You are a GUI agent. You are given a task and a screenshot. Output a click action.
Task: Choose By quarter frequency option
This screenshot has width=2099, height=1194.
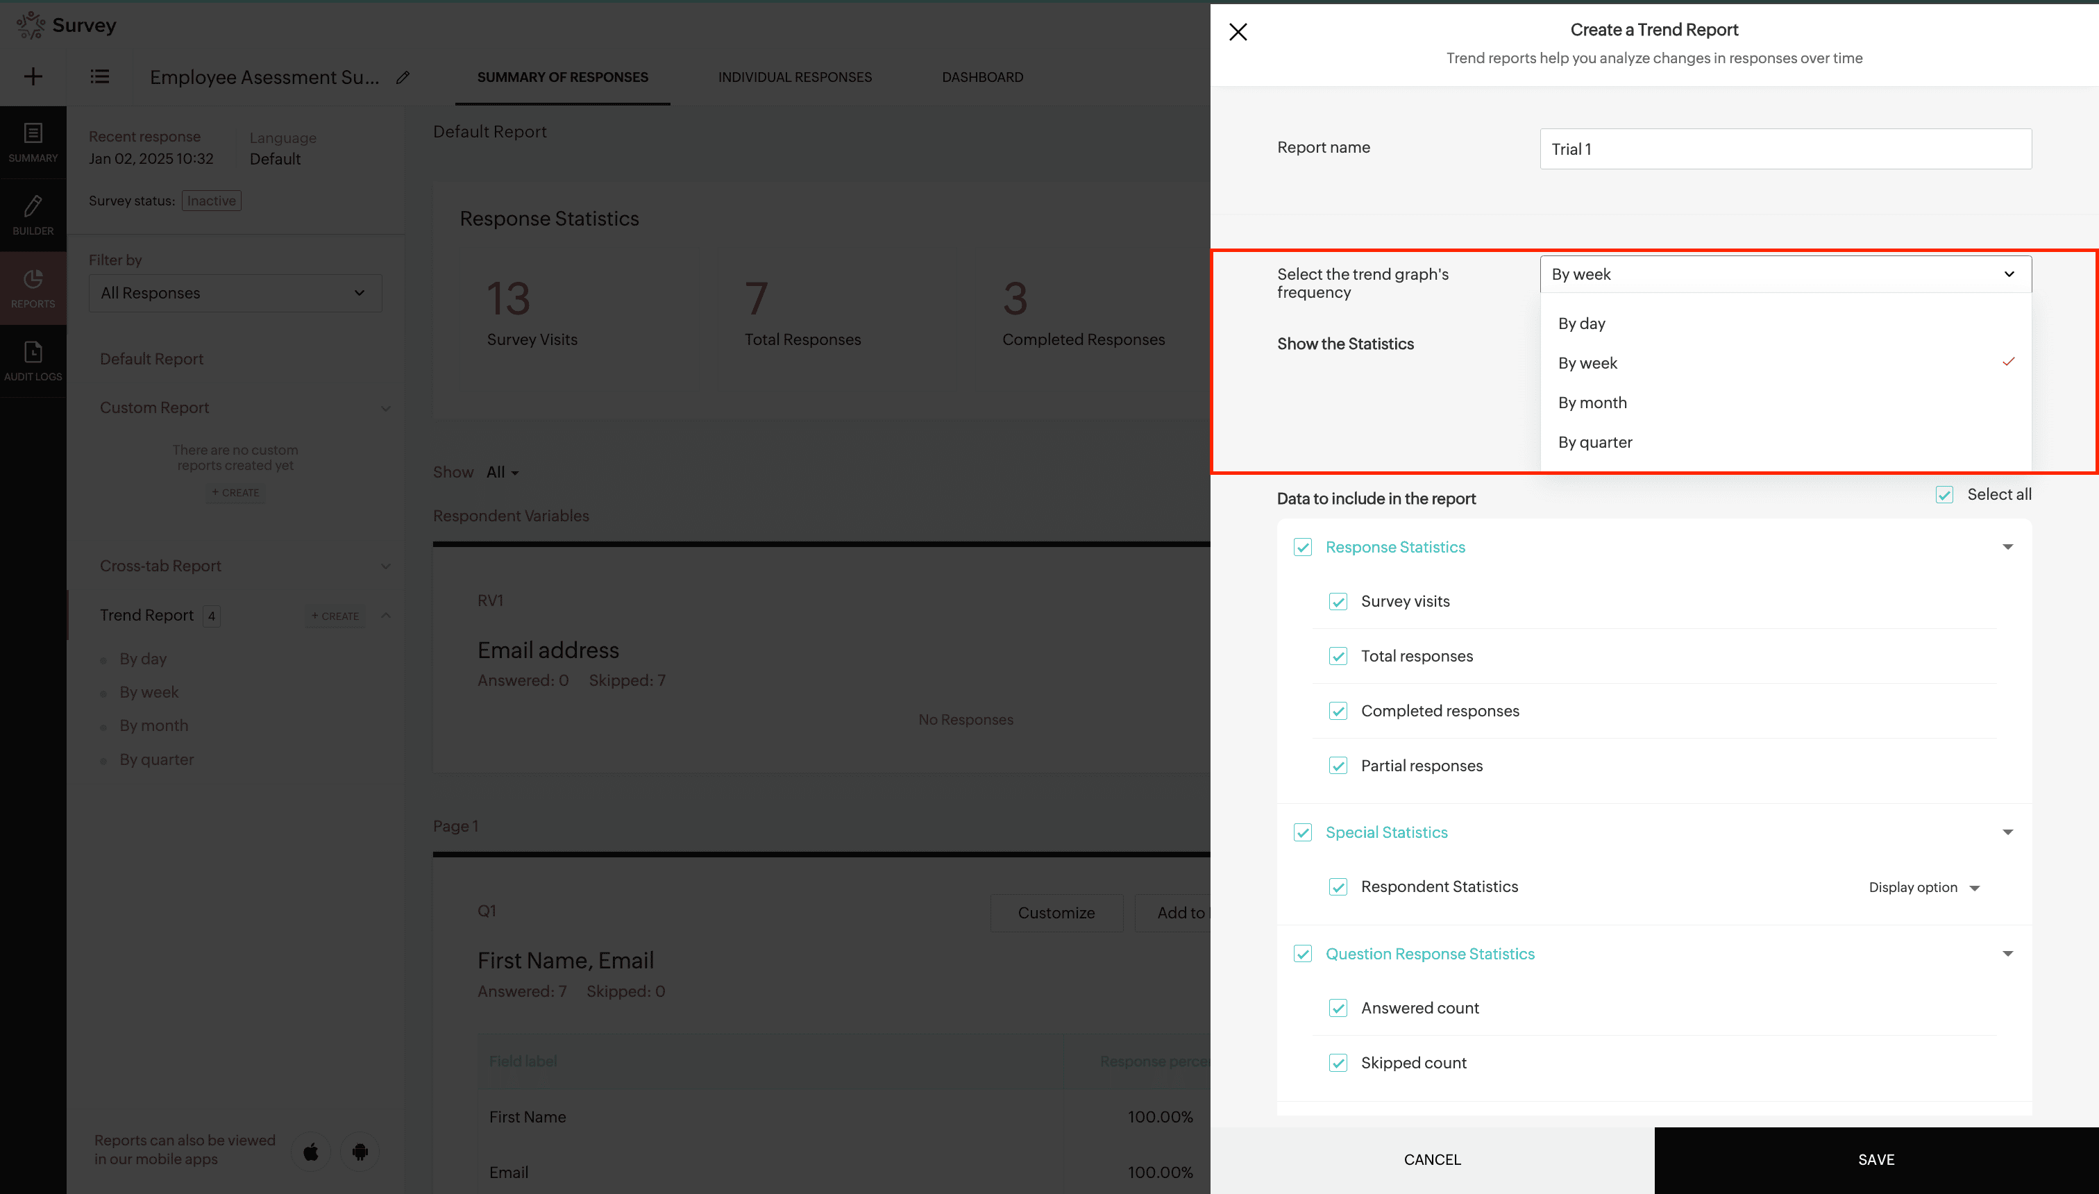(x=1595, y=442)
